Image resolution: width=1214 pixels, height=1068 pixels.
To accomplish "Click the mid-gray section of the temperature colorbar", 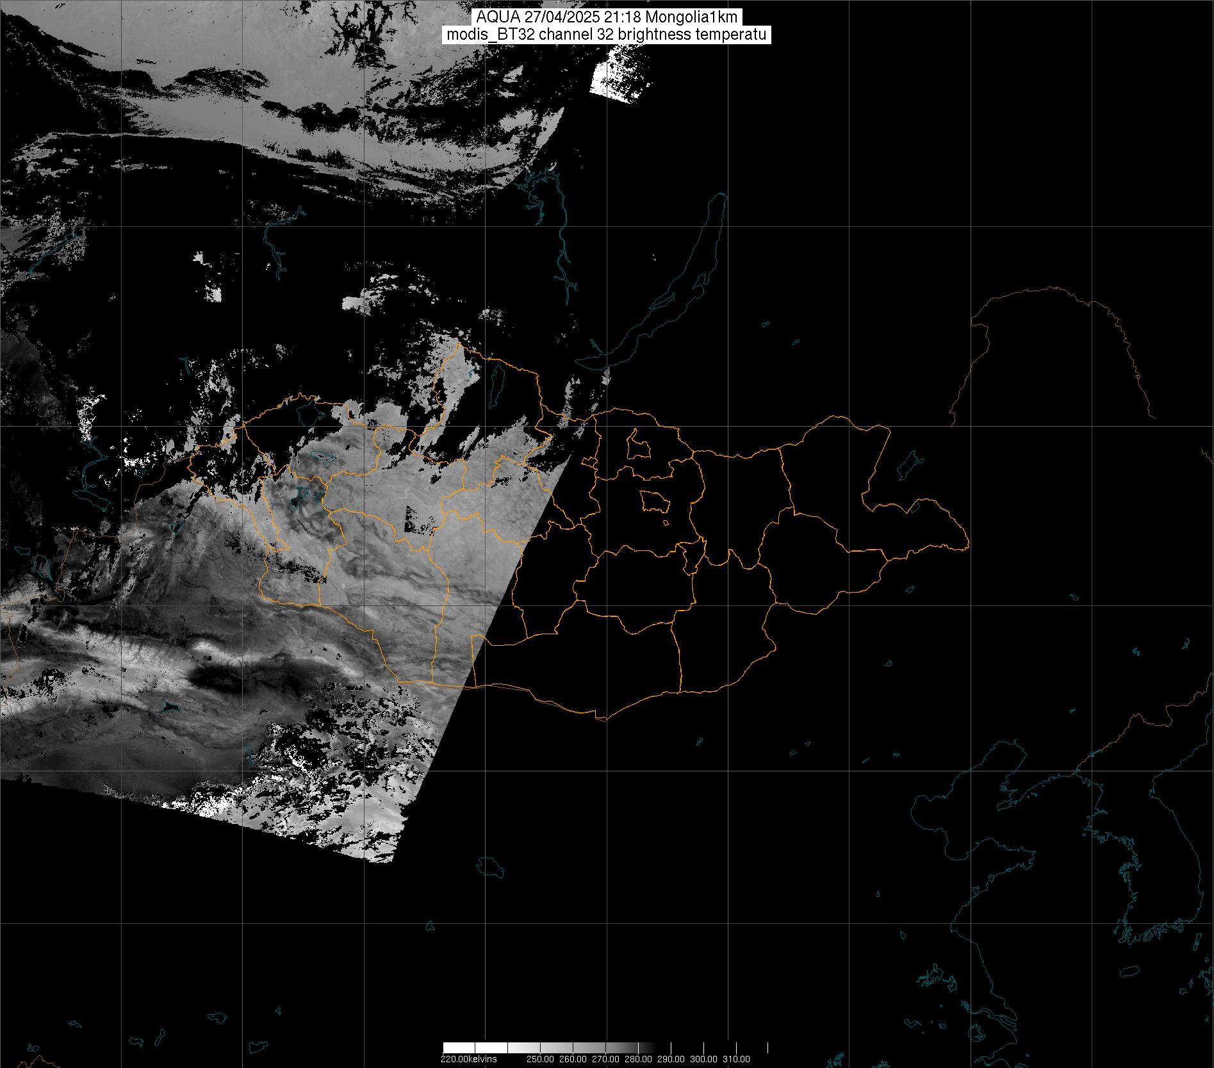I will click(589, 1047).
